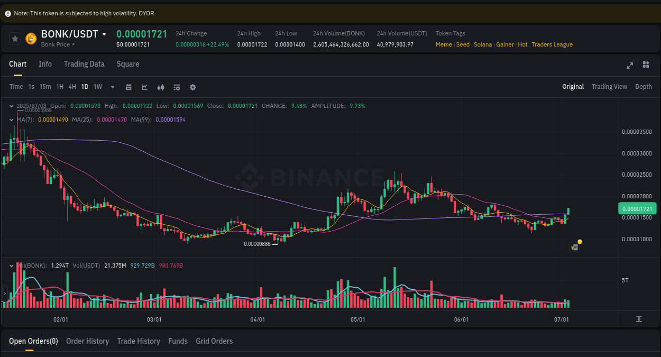Open the chart layout grid icon
Image resolution: width=661 pixels, height=357 pixels.
click(646, 65)
